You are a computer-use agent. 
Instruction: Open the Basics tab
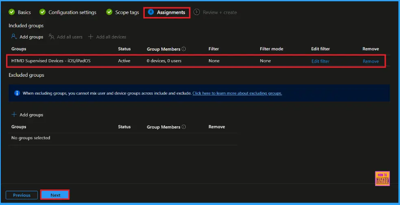click(24, 13)
